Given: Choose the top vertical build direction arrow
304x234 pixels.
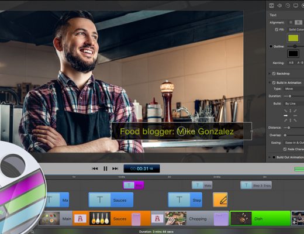Looking at the screenshot, I should [291, 111].
